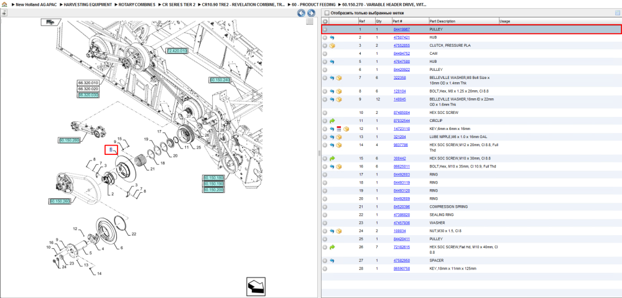The height and width of the screenshot is (298, 622).
Task: Open 60 - PRODUCT FEEDING breadcrumb
Action: pos(313,4)
